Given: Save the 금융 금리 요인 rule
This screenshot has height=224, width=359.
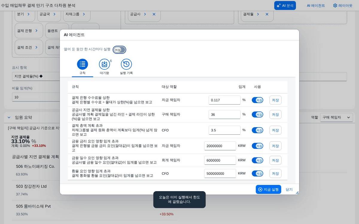Looking at the screenshot, I should click(275, 146).
